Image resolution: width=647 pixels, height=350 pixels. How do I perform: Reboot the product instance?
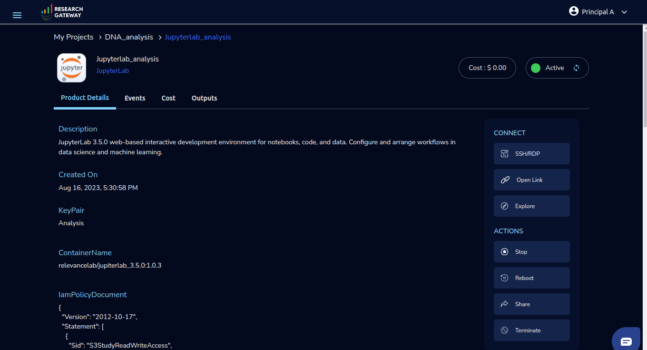(x=532, y=278)
